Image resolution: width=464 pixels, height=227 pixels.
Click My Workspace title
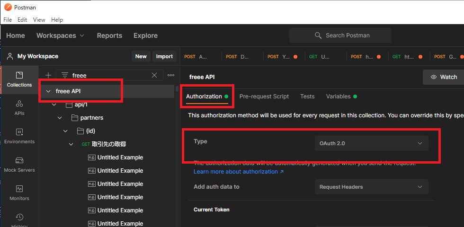[x=38, y=56]
